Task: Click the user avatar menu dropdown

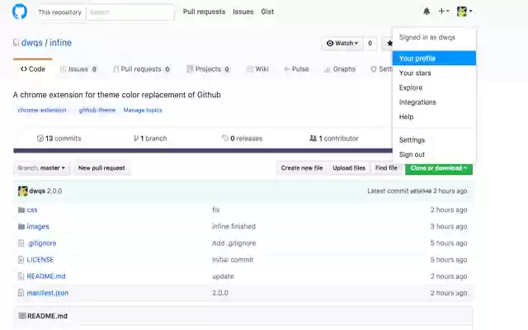Action: [464, 12]
